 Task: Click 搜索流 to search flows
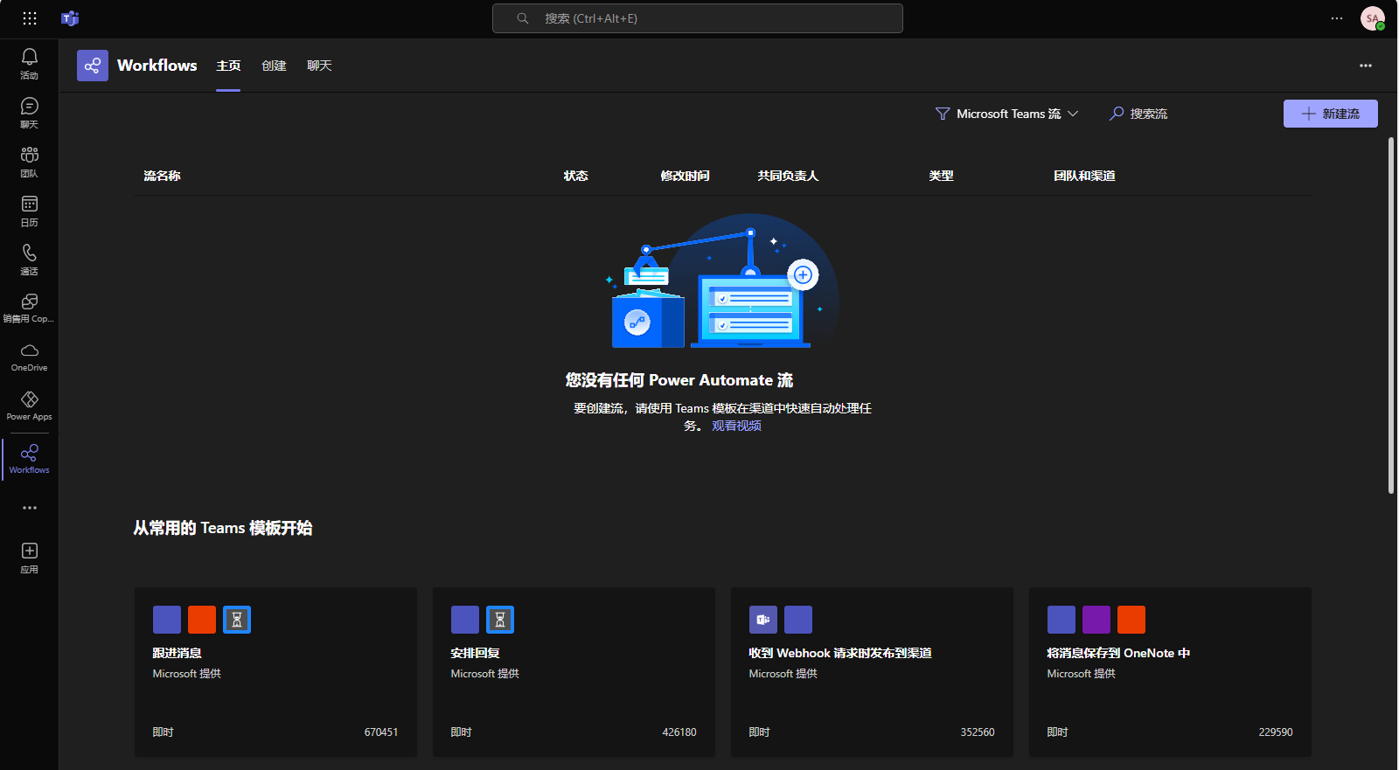tap(1138, 114)
